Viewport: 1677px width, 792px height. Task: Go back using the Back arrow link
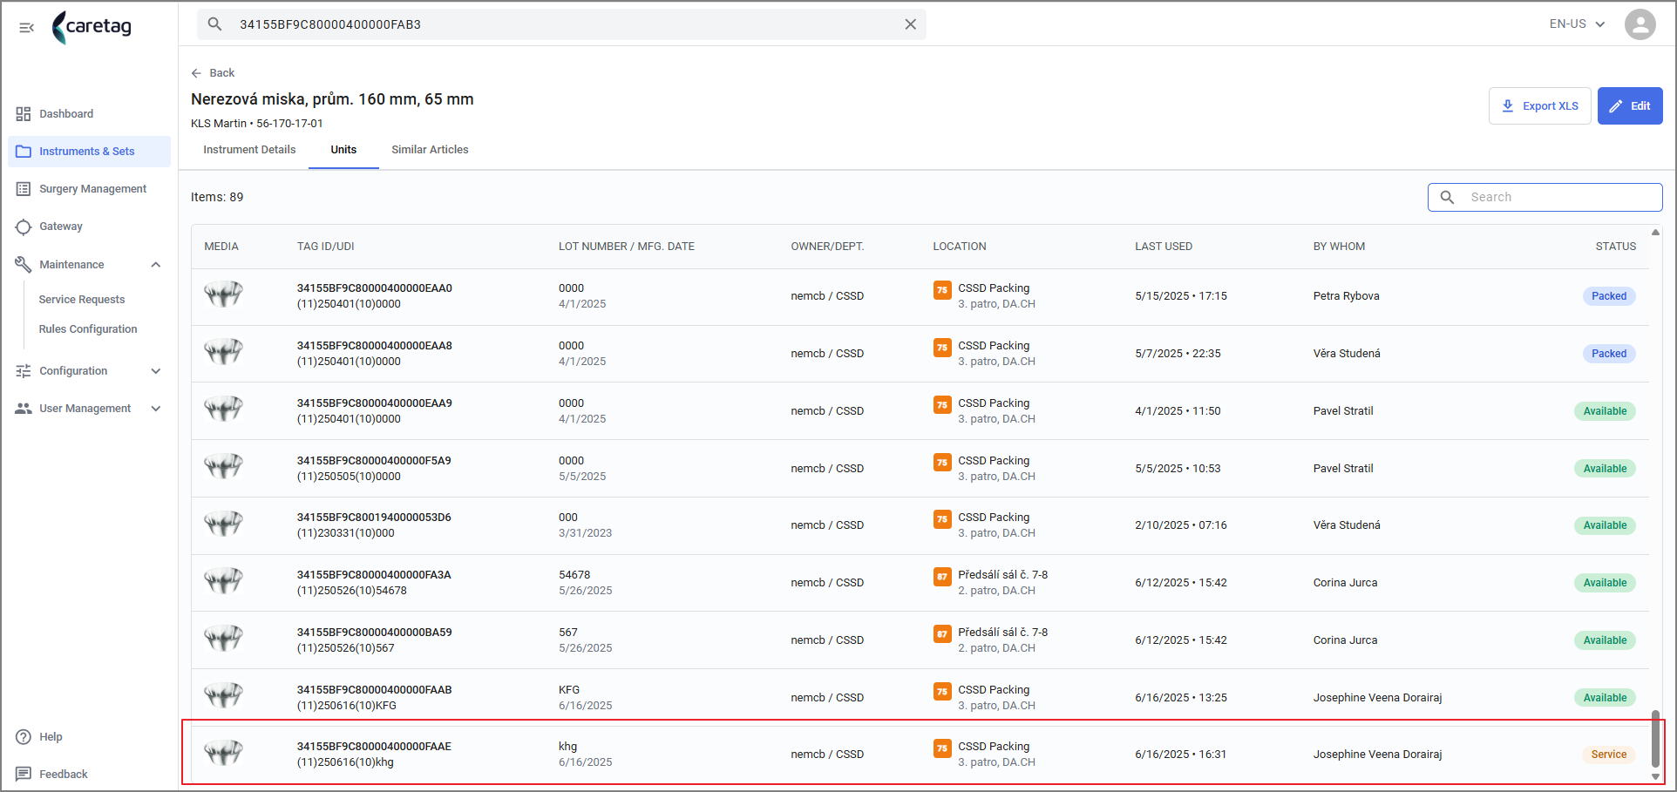coord(213,73)
